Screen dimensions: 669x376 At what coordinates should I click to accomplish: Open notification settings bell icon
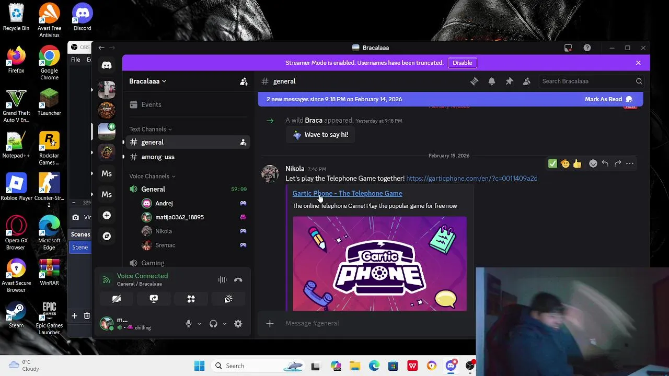point(492,81)
